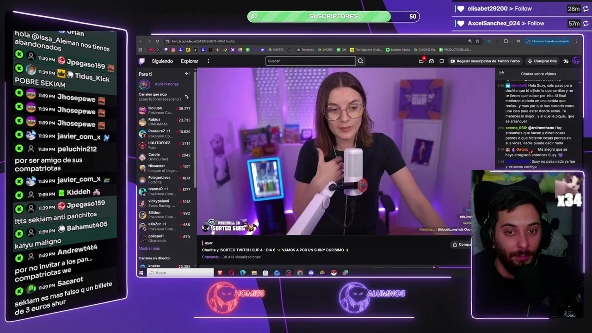Viewport: 592px width, 333px height.
Task: Collapse the Para ti sidebar arrow
Action: (x=187, y=74)
